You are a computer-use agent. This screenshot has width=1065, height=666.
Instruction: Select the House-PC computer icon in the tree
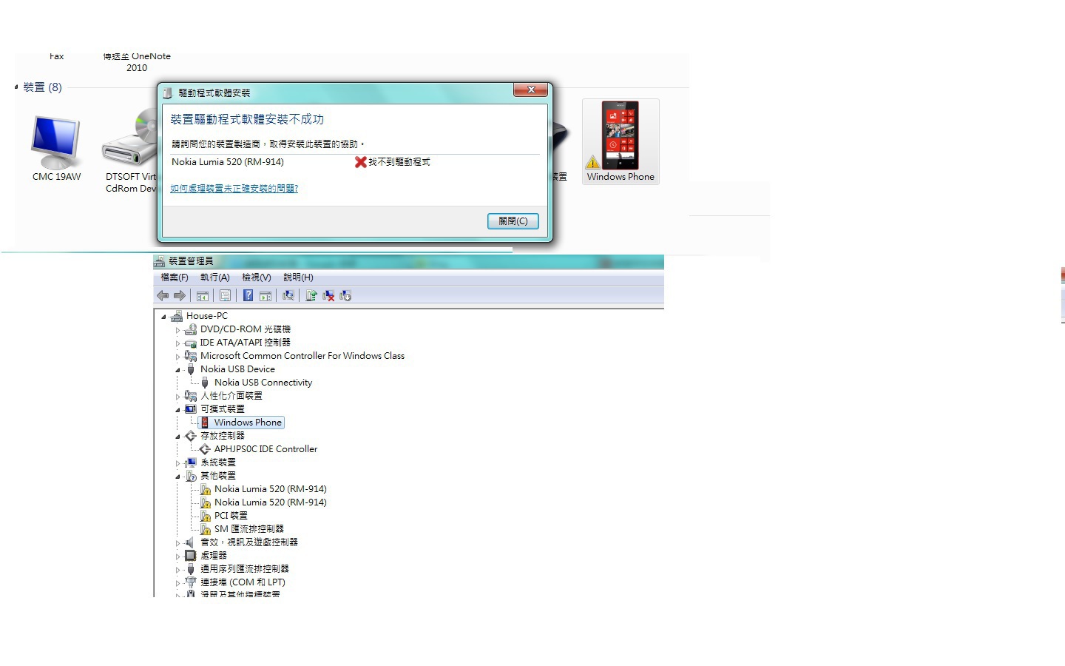[x=176, y=316]
